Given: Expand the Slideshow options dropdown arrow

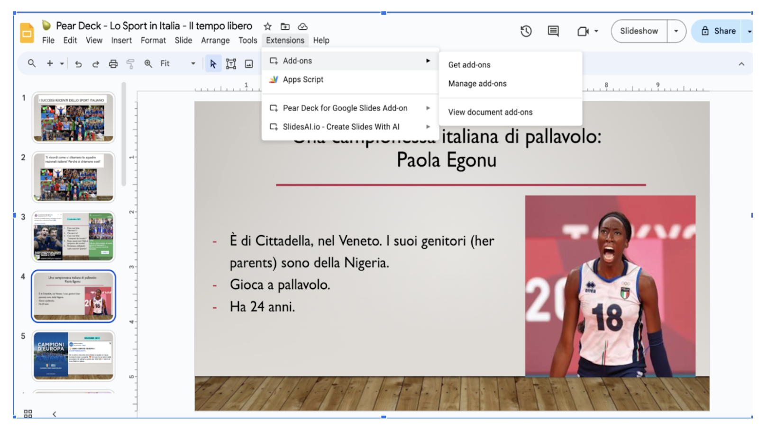Looking at the screenshot, I should (676, 31).
